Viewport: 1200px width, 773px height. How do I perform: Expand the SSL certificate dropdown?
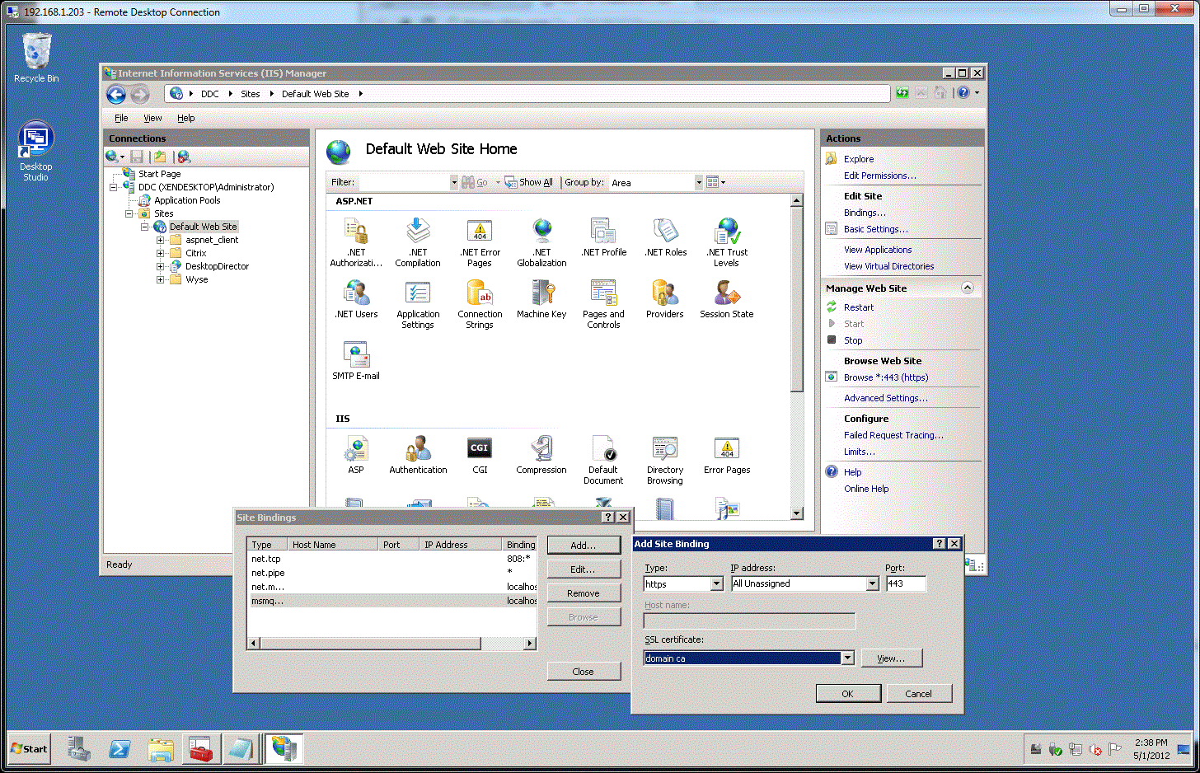click(x=847, y=658)
